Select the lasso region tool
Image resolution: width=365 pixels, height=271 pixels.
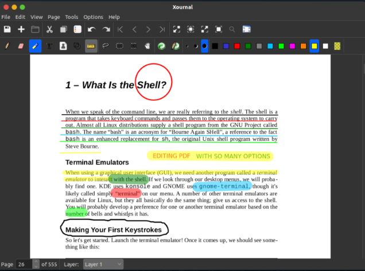coord(105,46)
